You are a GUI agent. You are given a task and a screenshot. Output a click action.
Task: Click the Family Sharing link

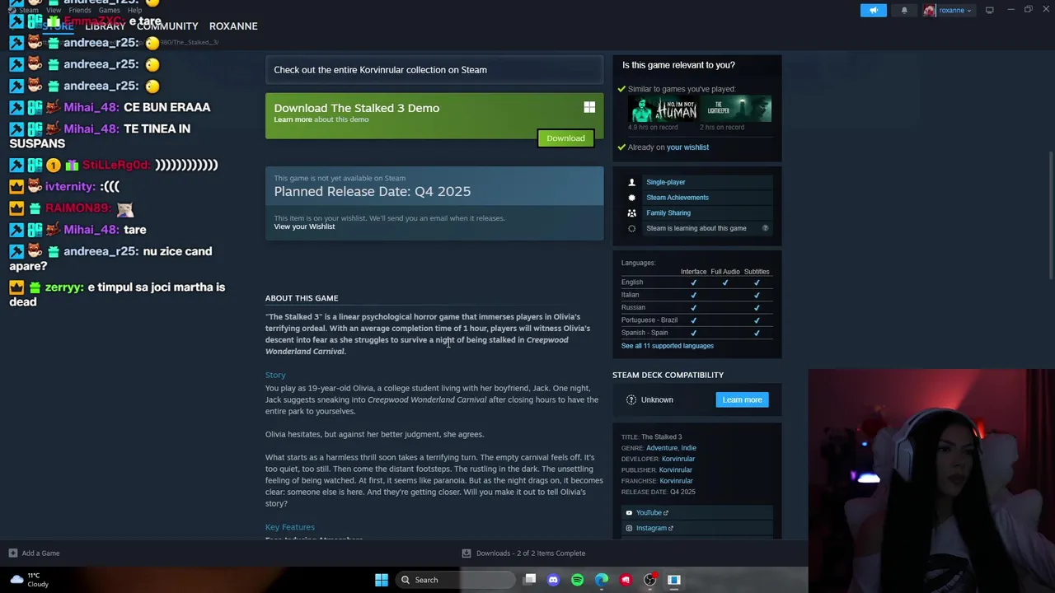coord(668,212)
